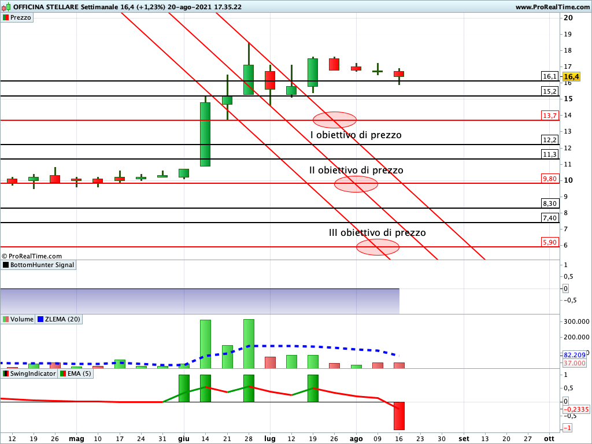Open the SwingIndicator panel label

(33, 374)
